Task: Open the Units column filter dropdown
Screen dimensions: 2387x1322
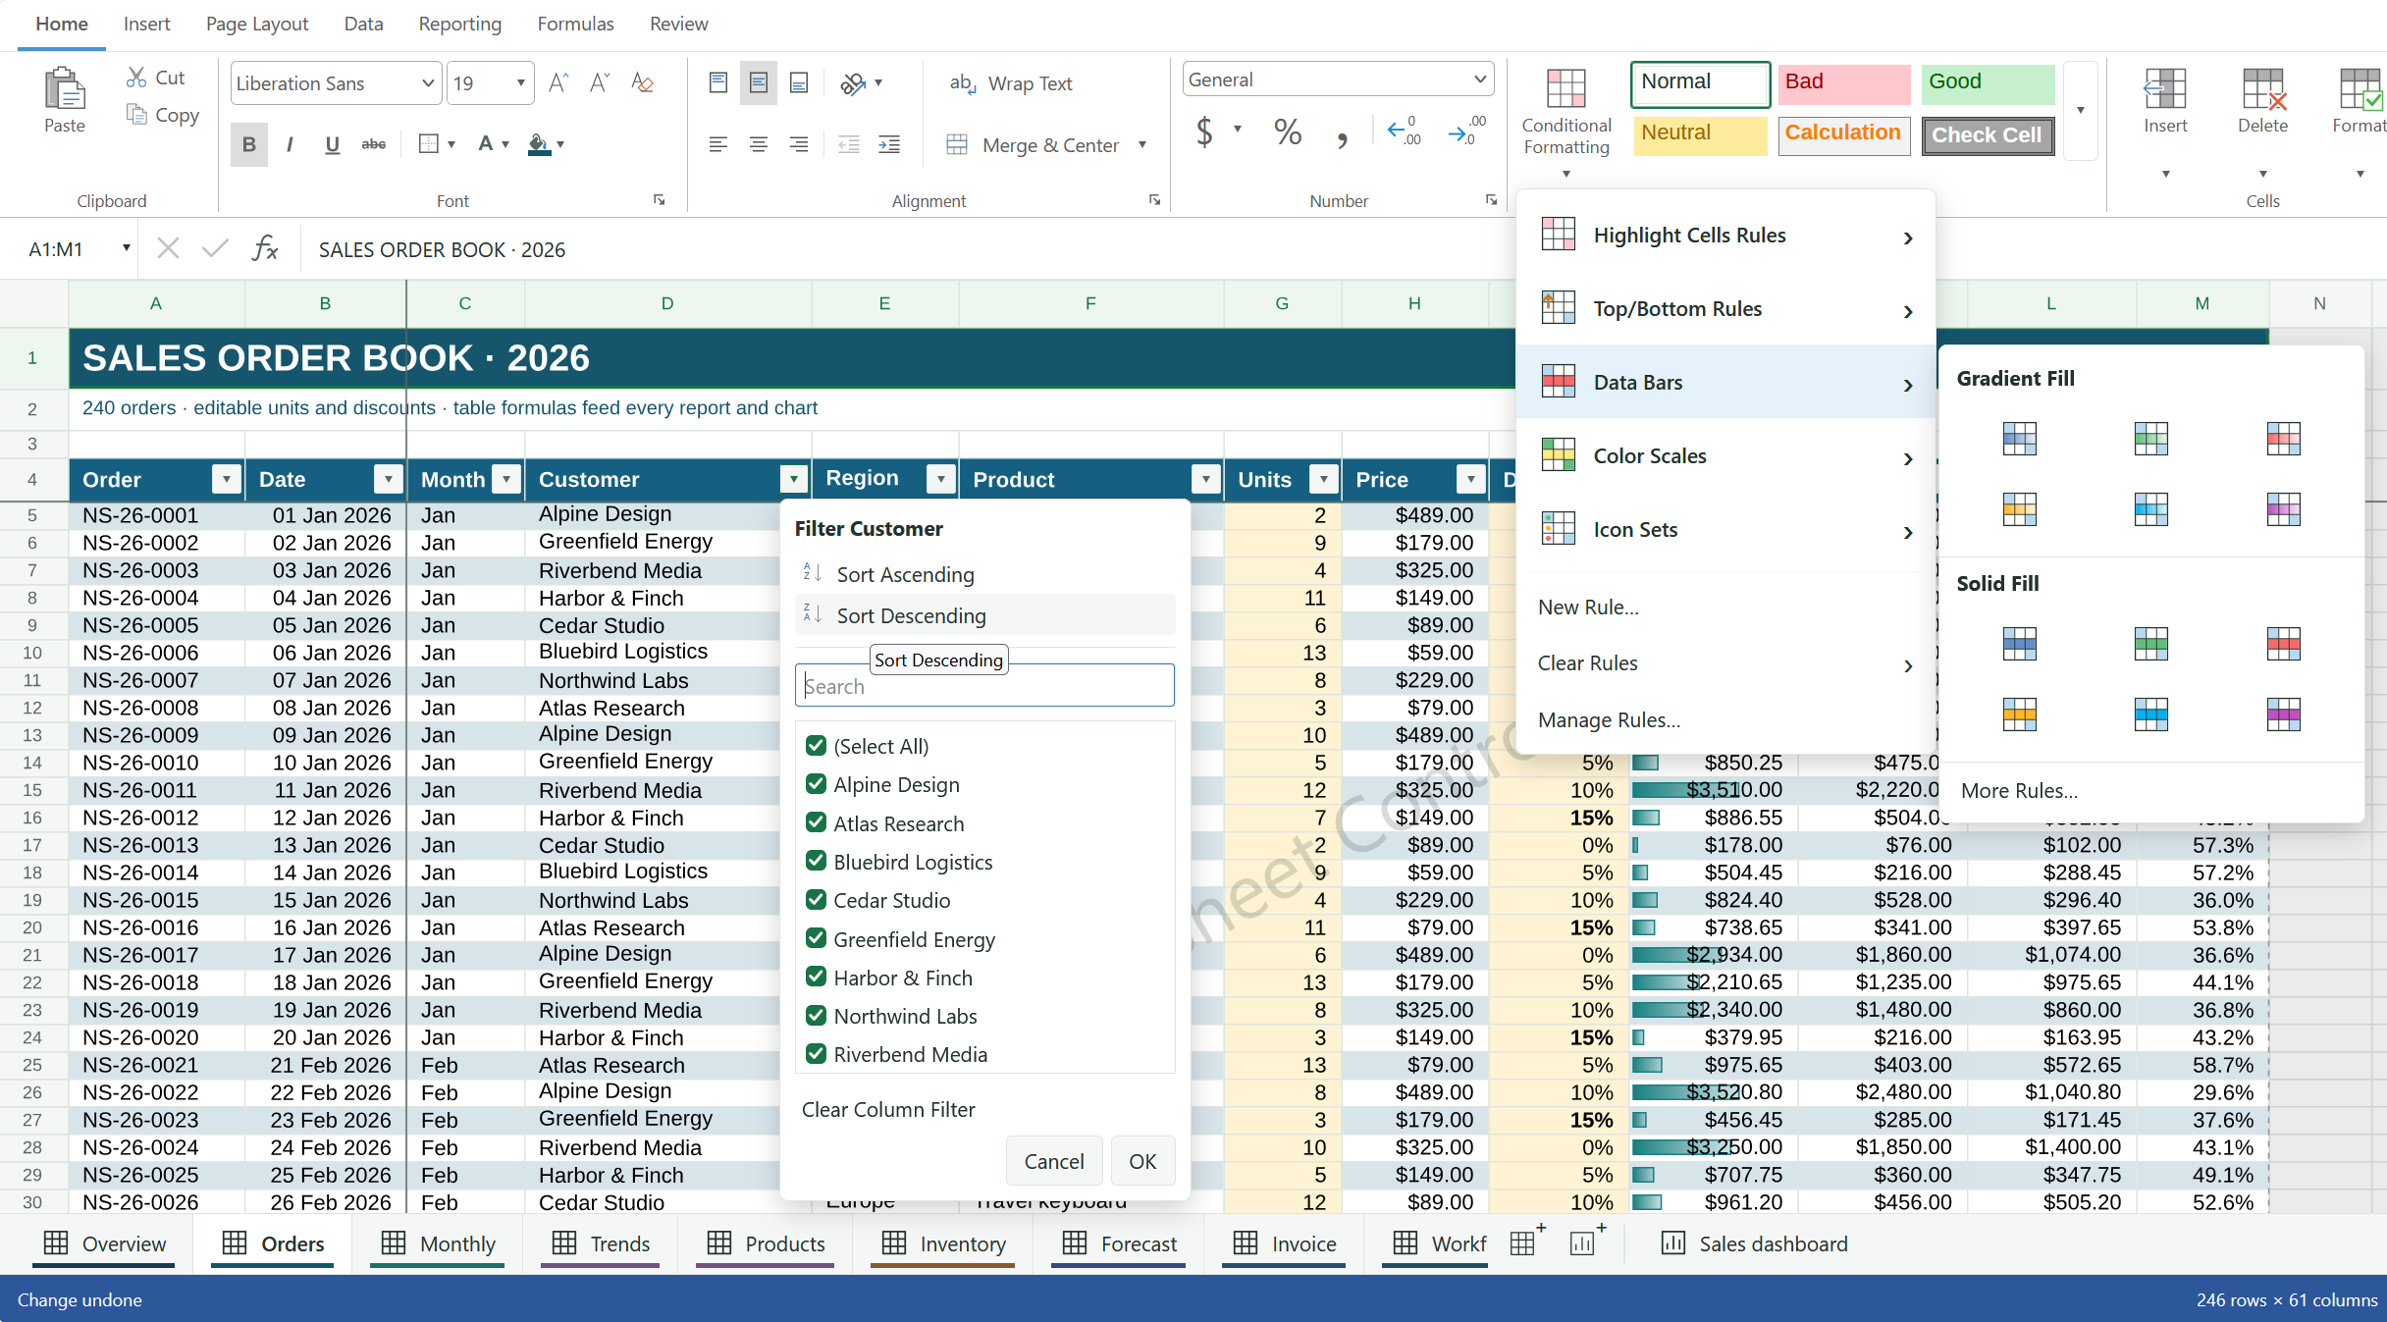Action: [x=1324, y=479]
